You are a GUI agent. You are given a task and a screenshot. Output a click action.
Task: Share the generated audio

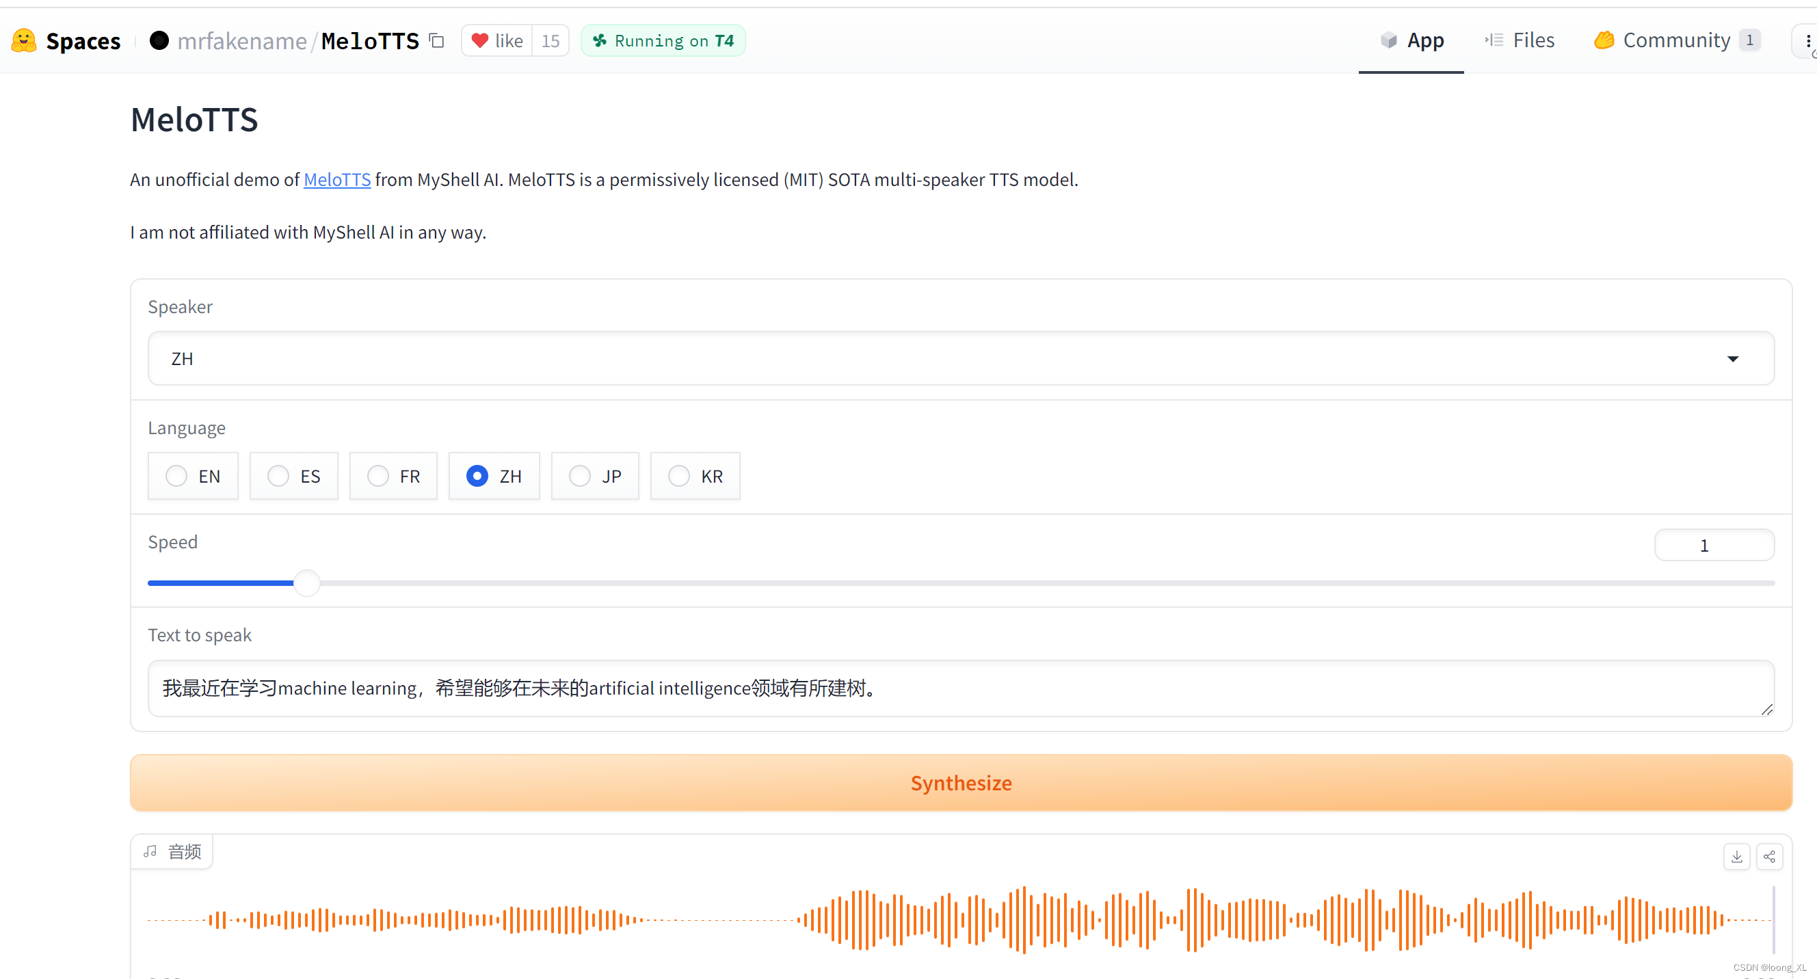pyautogui.click(x=1770, y=856)
